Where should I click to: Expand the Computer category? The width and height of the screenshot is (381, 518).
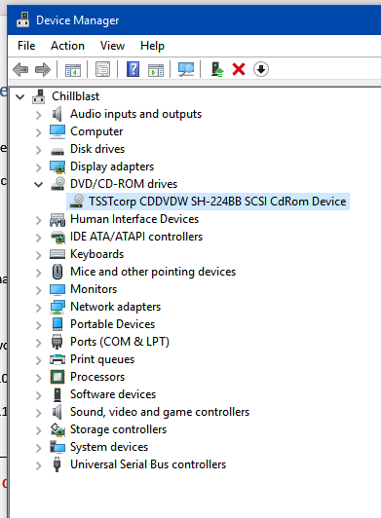[38, 132]
